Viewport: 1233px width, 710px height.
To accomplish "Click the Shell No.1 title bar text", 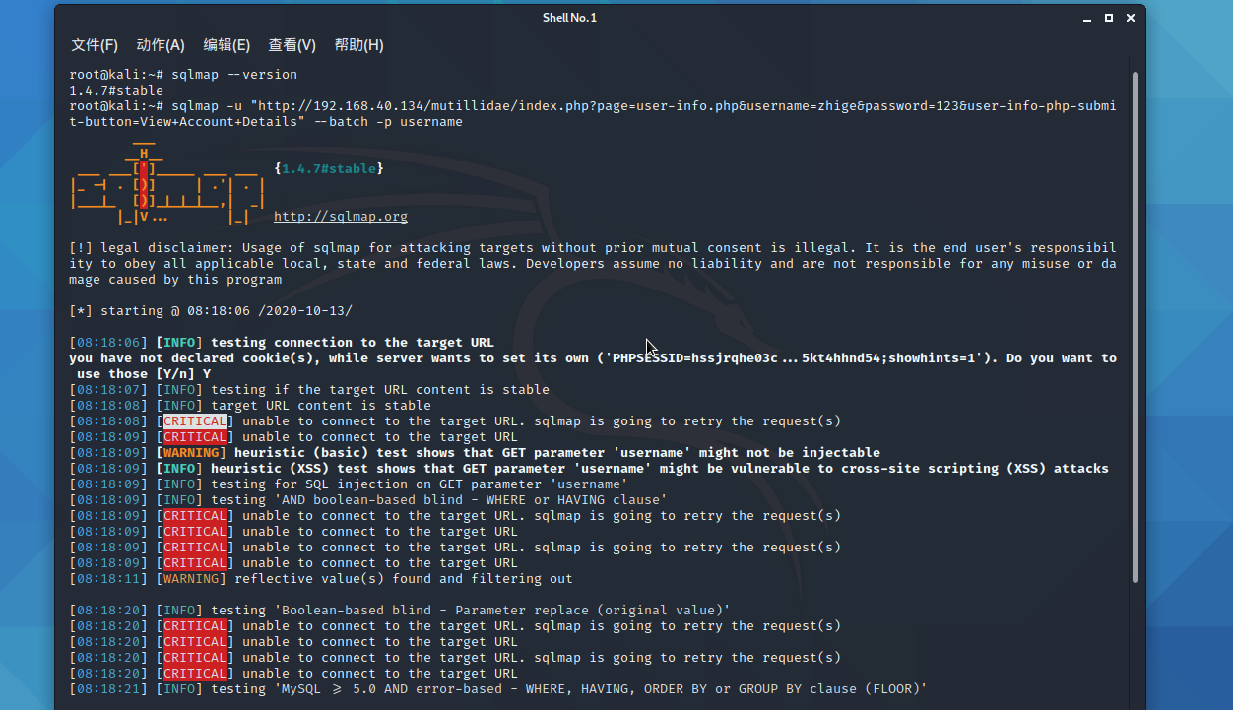I will point(569,18).
